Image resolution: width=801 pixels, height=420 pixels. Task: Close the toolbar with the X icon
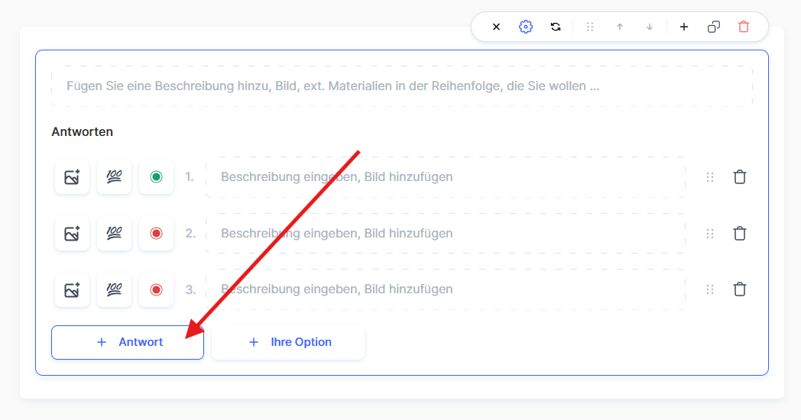[x=496, y=27]
